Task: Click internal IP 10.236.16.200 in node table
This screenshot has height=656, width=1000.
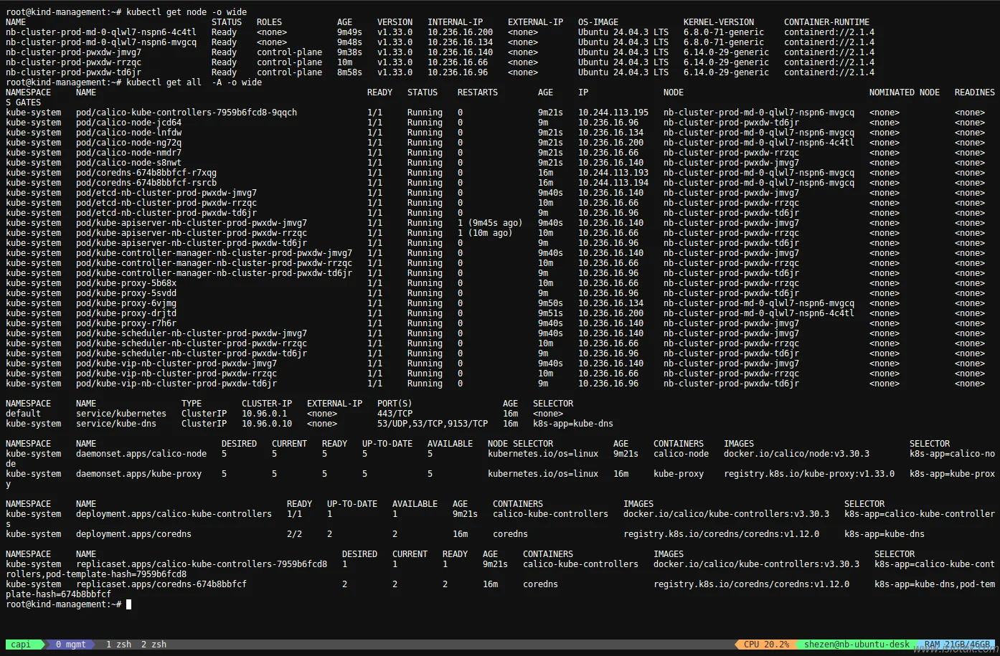Action: [461, 32]
